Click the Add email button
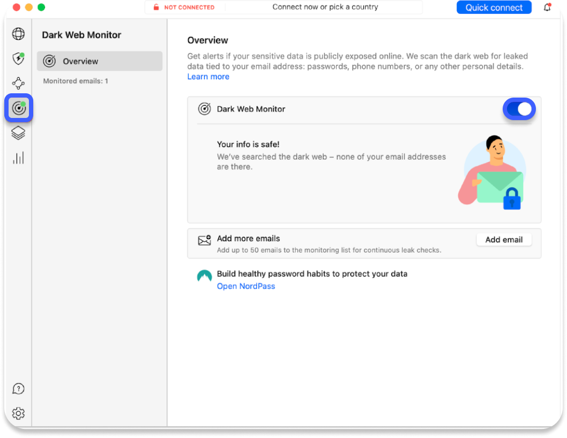 tap(503, 240)
